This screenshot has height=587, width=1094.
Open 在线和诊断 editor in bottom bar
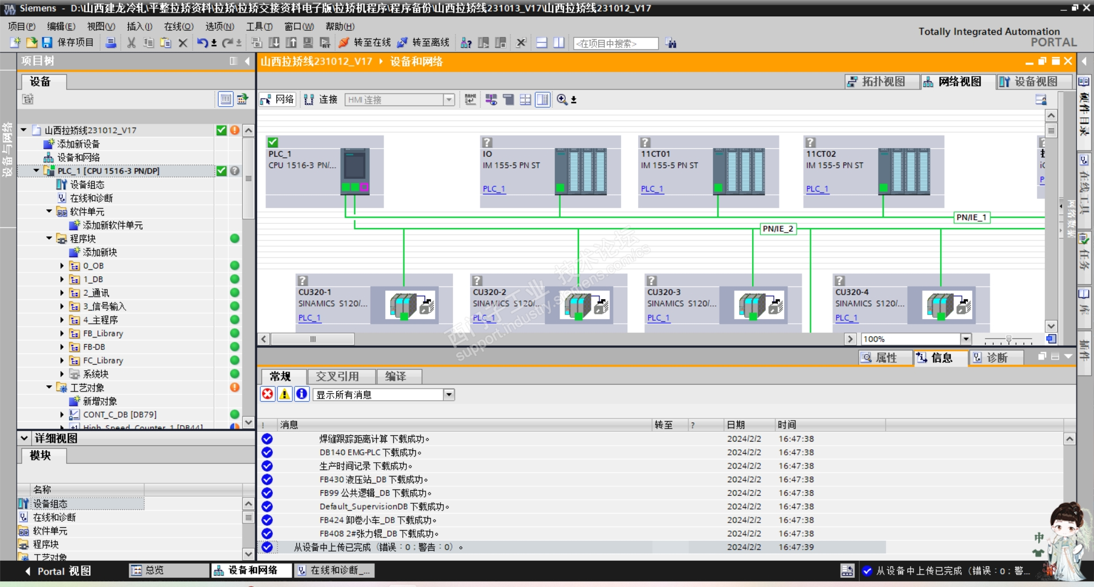(334, 570)
